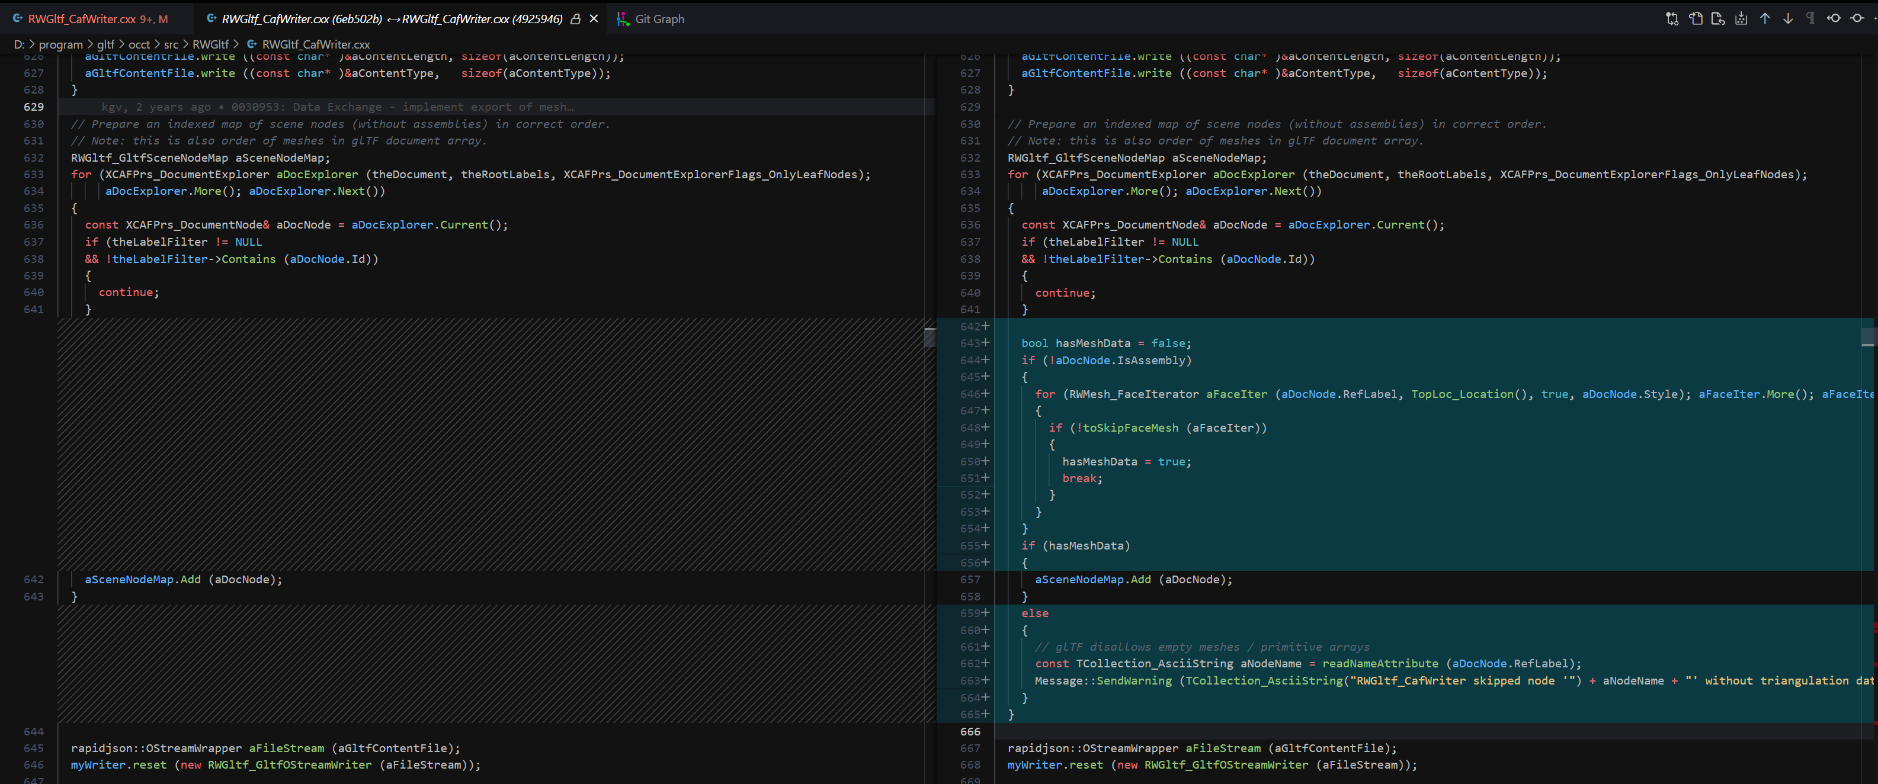Screen dimensions: 1878x784
Task: Click the lock icon on the diff tab
Action: point(576,19)
